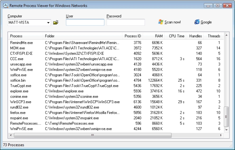
Task: Sort by the Handles column header
Action: (195, 36)
